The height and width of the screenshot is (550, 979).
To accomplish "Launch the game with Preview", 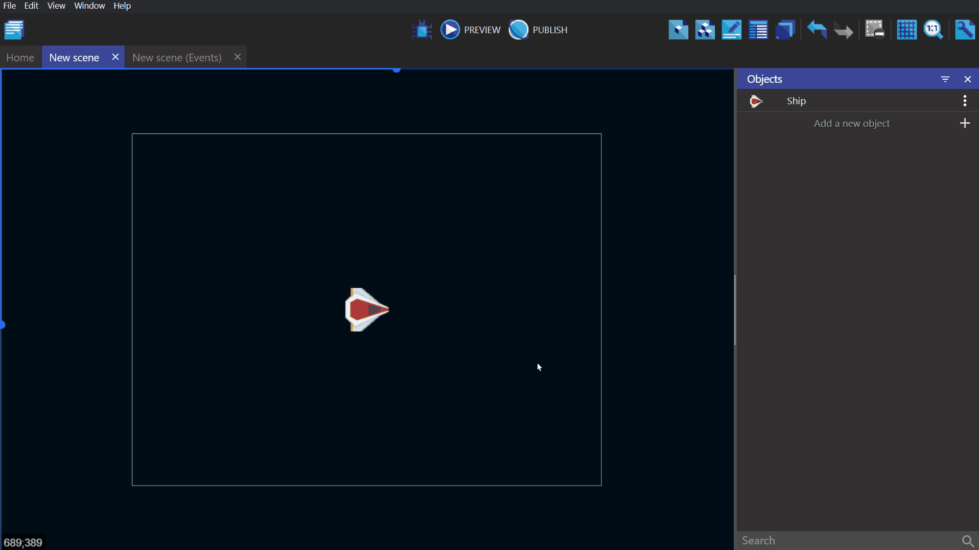I will coord(471,30).
